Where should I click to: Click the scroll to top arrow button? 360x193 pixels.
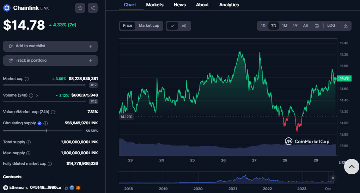pos(351,167)
